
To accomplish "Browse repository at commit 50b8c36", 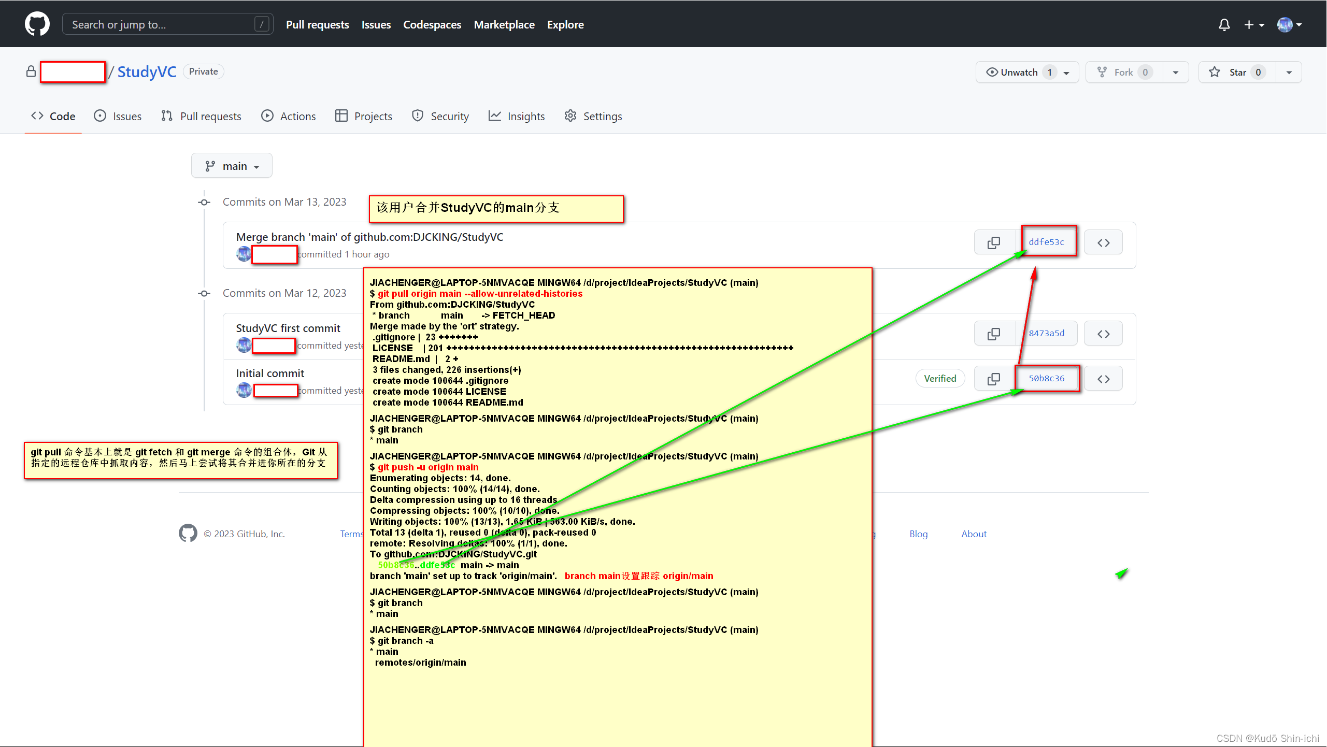I will point(1104,379).
